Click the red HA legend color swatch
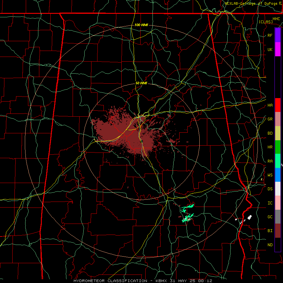This screenshot has height=283, width=283. tap(278, 105)
